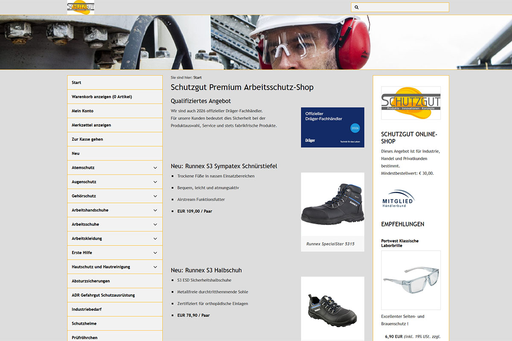Click the Schutzgut logo in the right sidebar
The height and width of the screenshot is (341, 512).
pos(411,103)
